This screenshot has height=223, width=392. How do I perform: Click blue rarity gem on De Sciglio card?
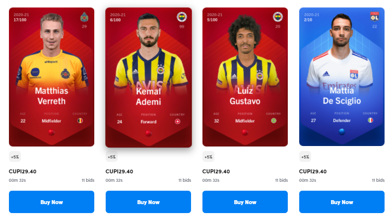342,132
